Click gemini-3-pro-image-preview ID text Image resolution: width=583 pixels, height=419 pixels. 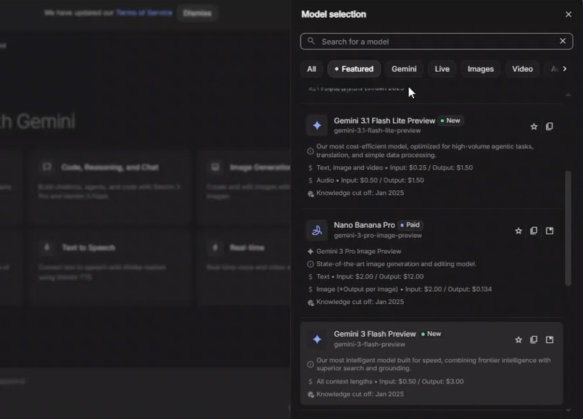tap(377, 235)
